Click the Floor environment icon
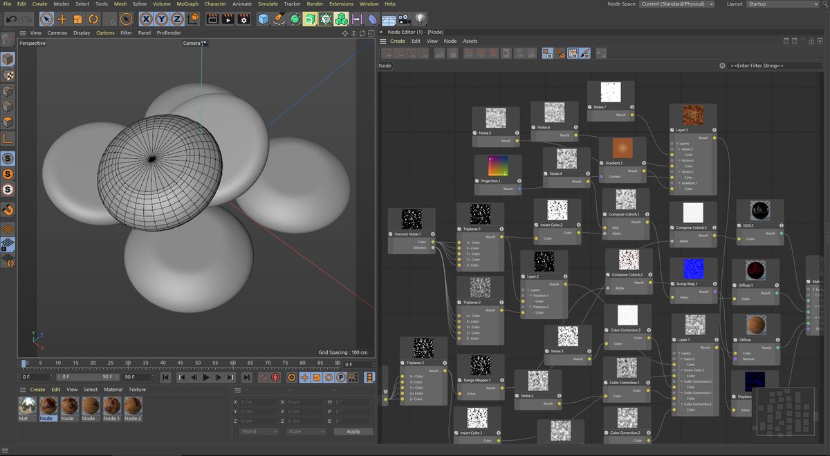 (x=389, y=19)
